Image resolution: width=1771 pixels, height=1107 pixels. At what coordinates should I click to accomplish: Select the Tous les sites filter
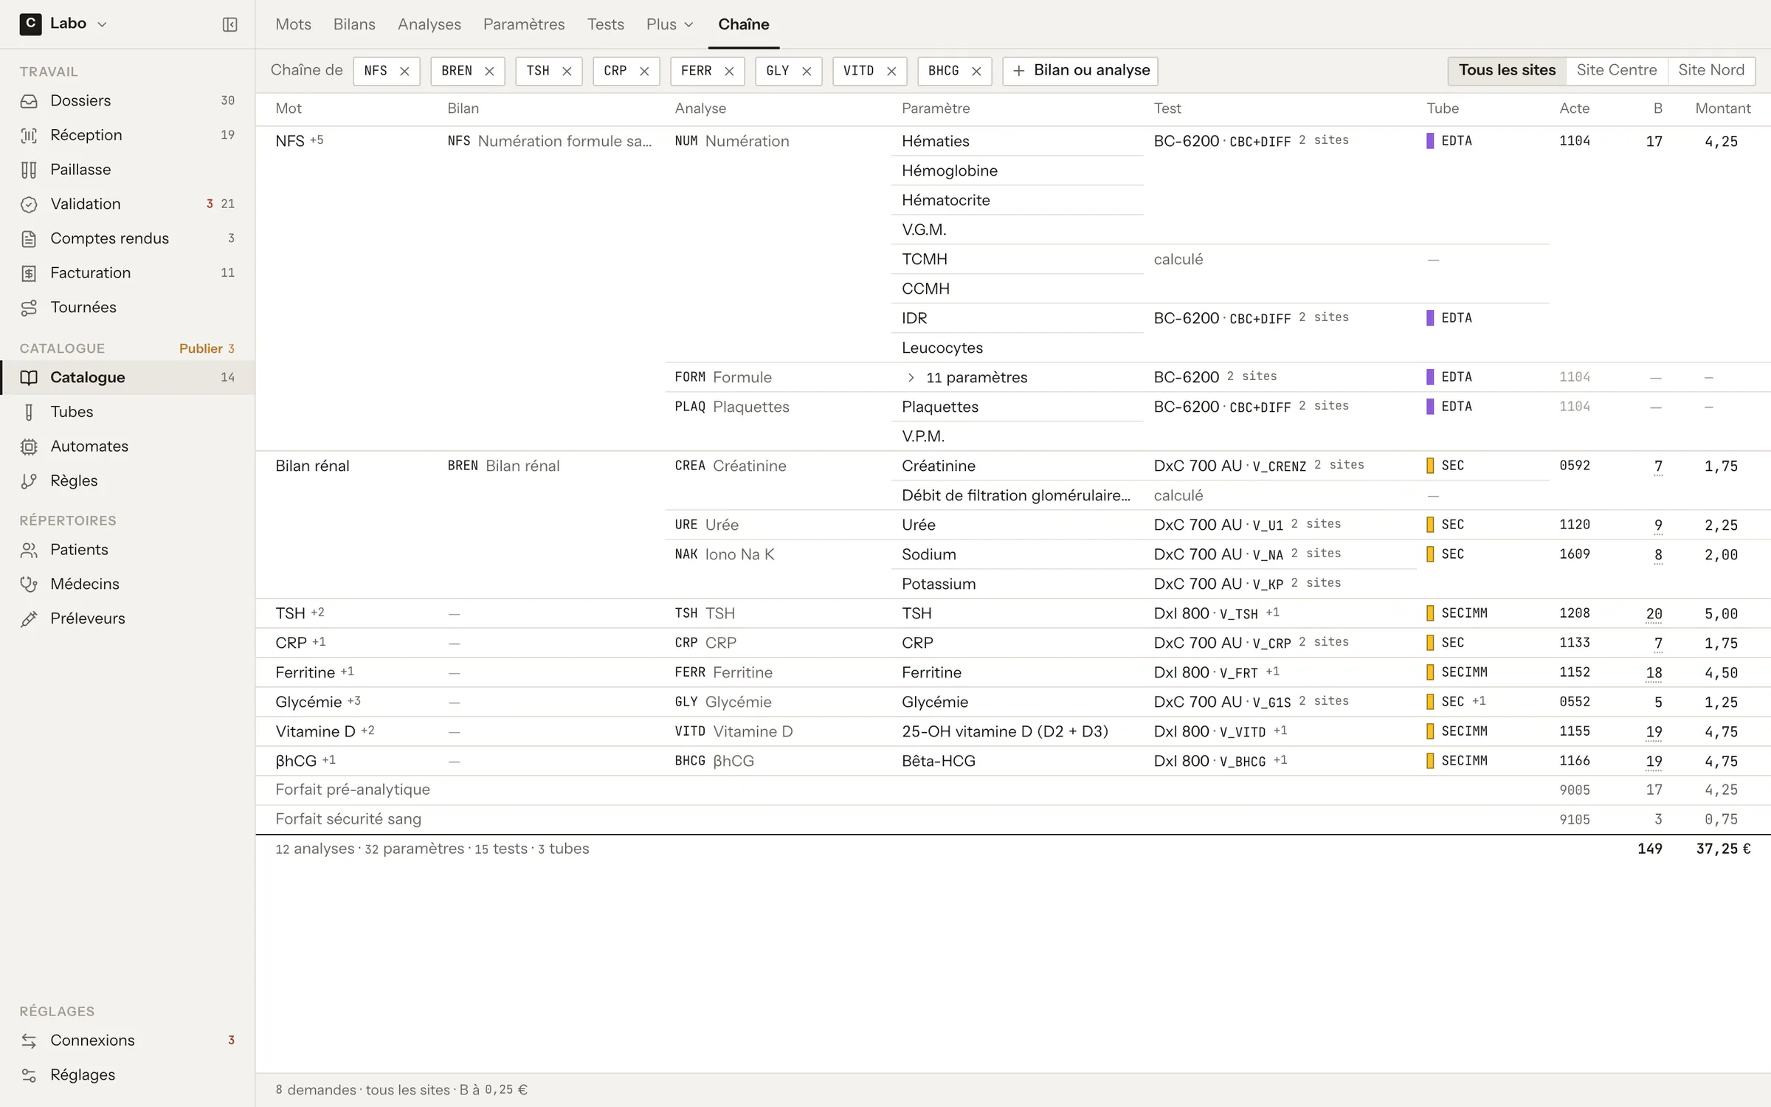[1507, 70]
